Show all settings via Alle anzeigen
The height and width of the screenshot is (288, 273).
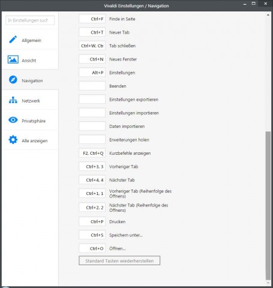coord(30,140)
